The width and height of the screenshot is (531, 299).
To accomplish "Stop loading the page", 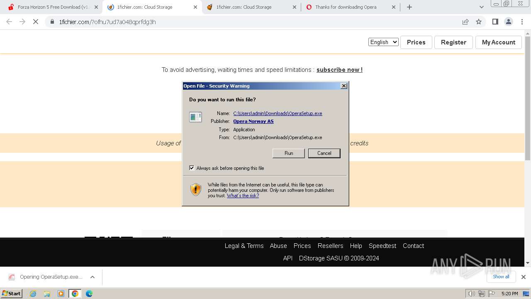I will [x=36, y=22].
